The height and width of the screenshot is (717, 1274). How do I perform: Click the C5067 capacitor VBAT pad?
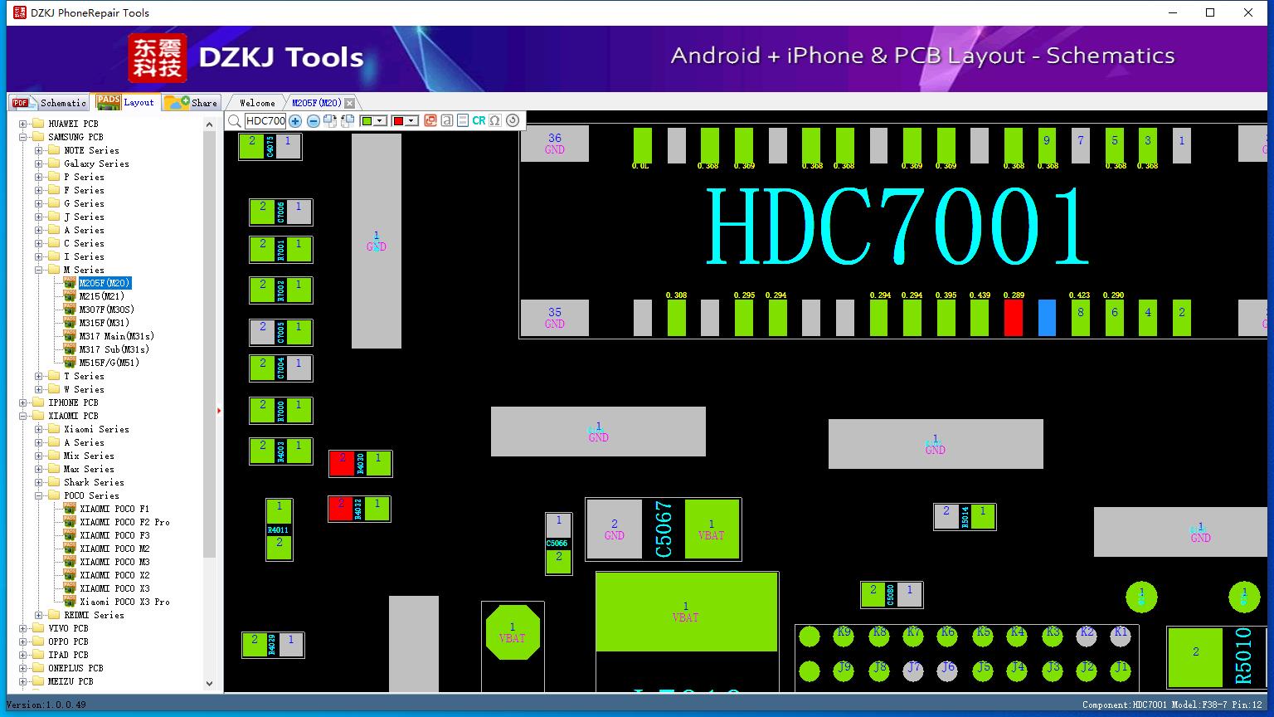pos(712,529)
